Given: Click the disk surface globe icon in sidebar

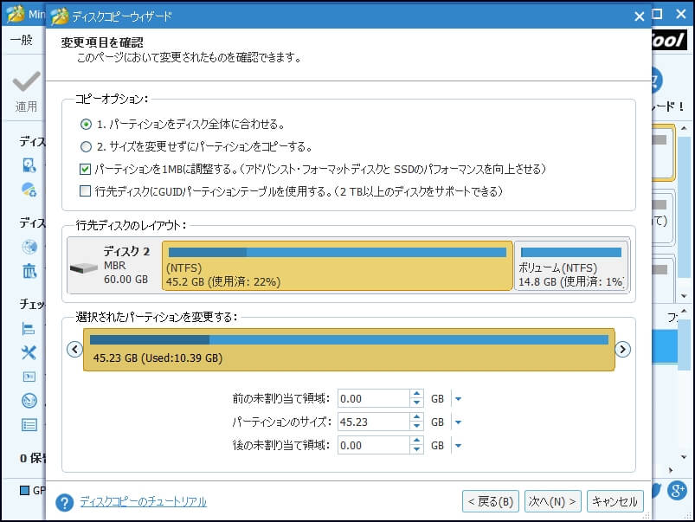Looking at the screenshot, I should tap(29, 247).
